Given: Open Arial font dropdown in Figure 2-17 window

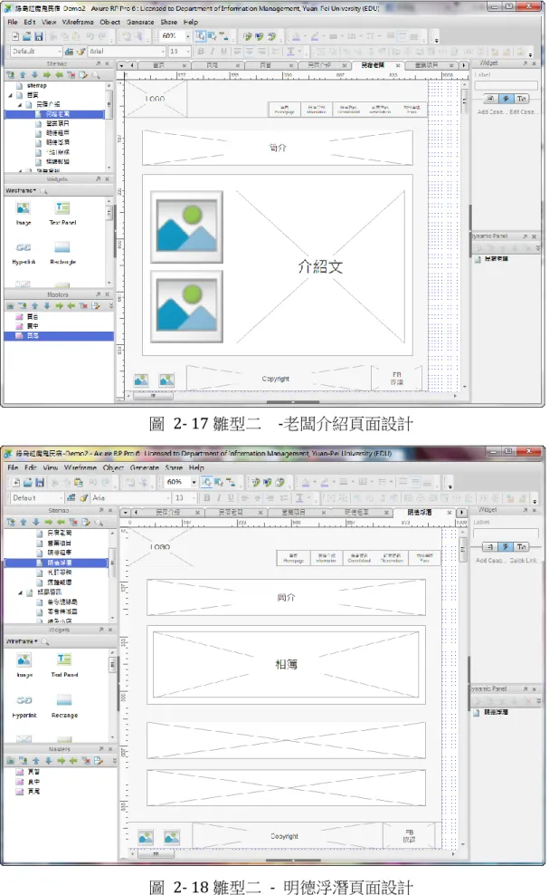Looking at the screenshot, I should (163, 52).
